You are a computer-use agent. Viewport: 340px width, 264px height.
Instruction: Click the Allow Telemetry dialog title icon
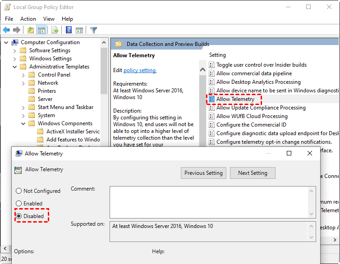[18, 154]
